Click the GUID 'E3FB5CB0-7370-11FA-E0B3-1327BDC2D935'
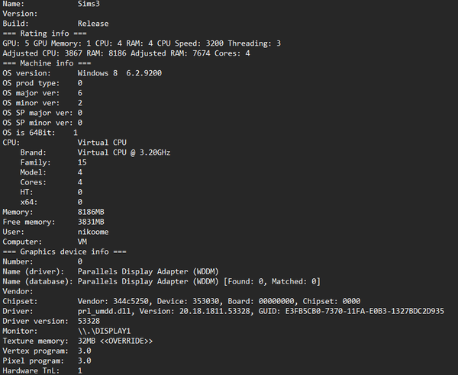Screen dimensions: 458x375 coord(365,311)
